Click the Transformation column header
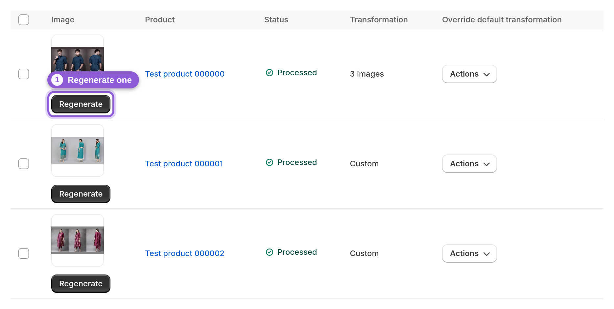Image resolution: width=614 pixels, height=309 pixels. click(379, 20)
